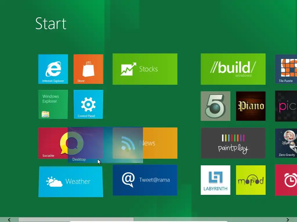The width and height of the screenshot is (297, 222).
Task: Click the horizontal scrollbar thumb
Action: [76, 220]
